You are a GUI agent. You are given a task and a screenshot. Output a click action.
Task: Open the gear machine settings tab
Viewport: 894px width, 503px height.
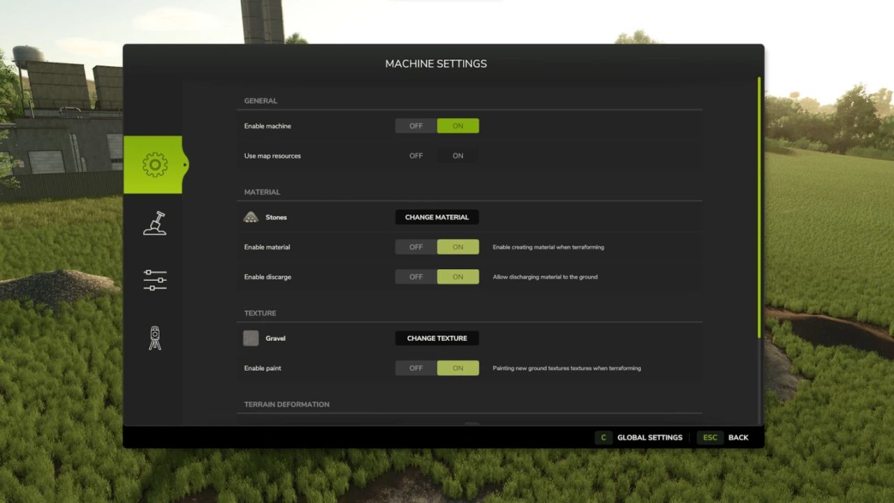(x=154, y=165)
